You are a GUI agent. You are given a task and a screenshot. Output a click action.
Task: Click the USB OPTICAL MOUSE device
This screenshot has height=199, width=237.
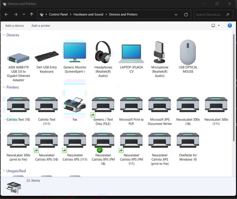[x=188, y=53]
